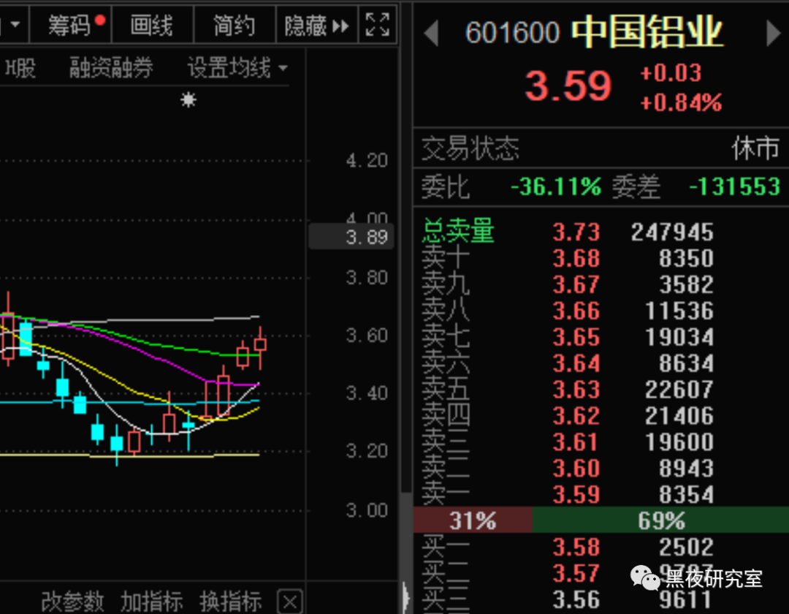Click 换指标 to change indicator
Viewport: 789px width, 614px height.
coord(230,602)
